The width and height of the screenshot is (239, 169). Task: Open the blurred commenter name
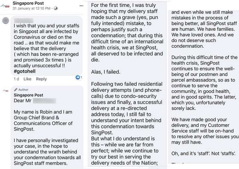pos(24,20)
